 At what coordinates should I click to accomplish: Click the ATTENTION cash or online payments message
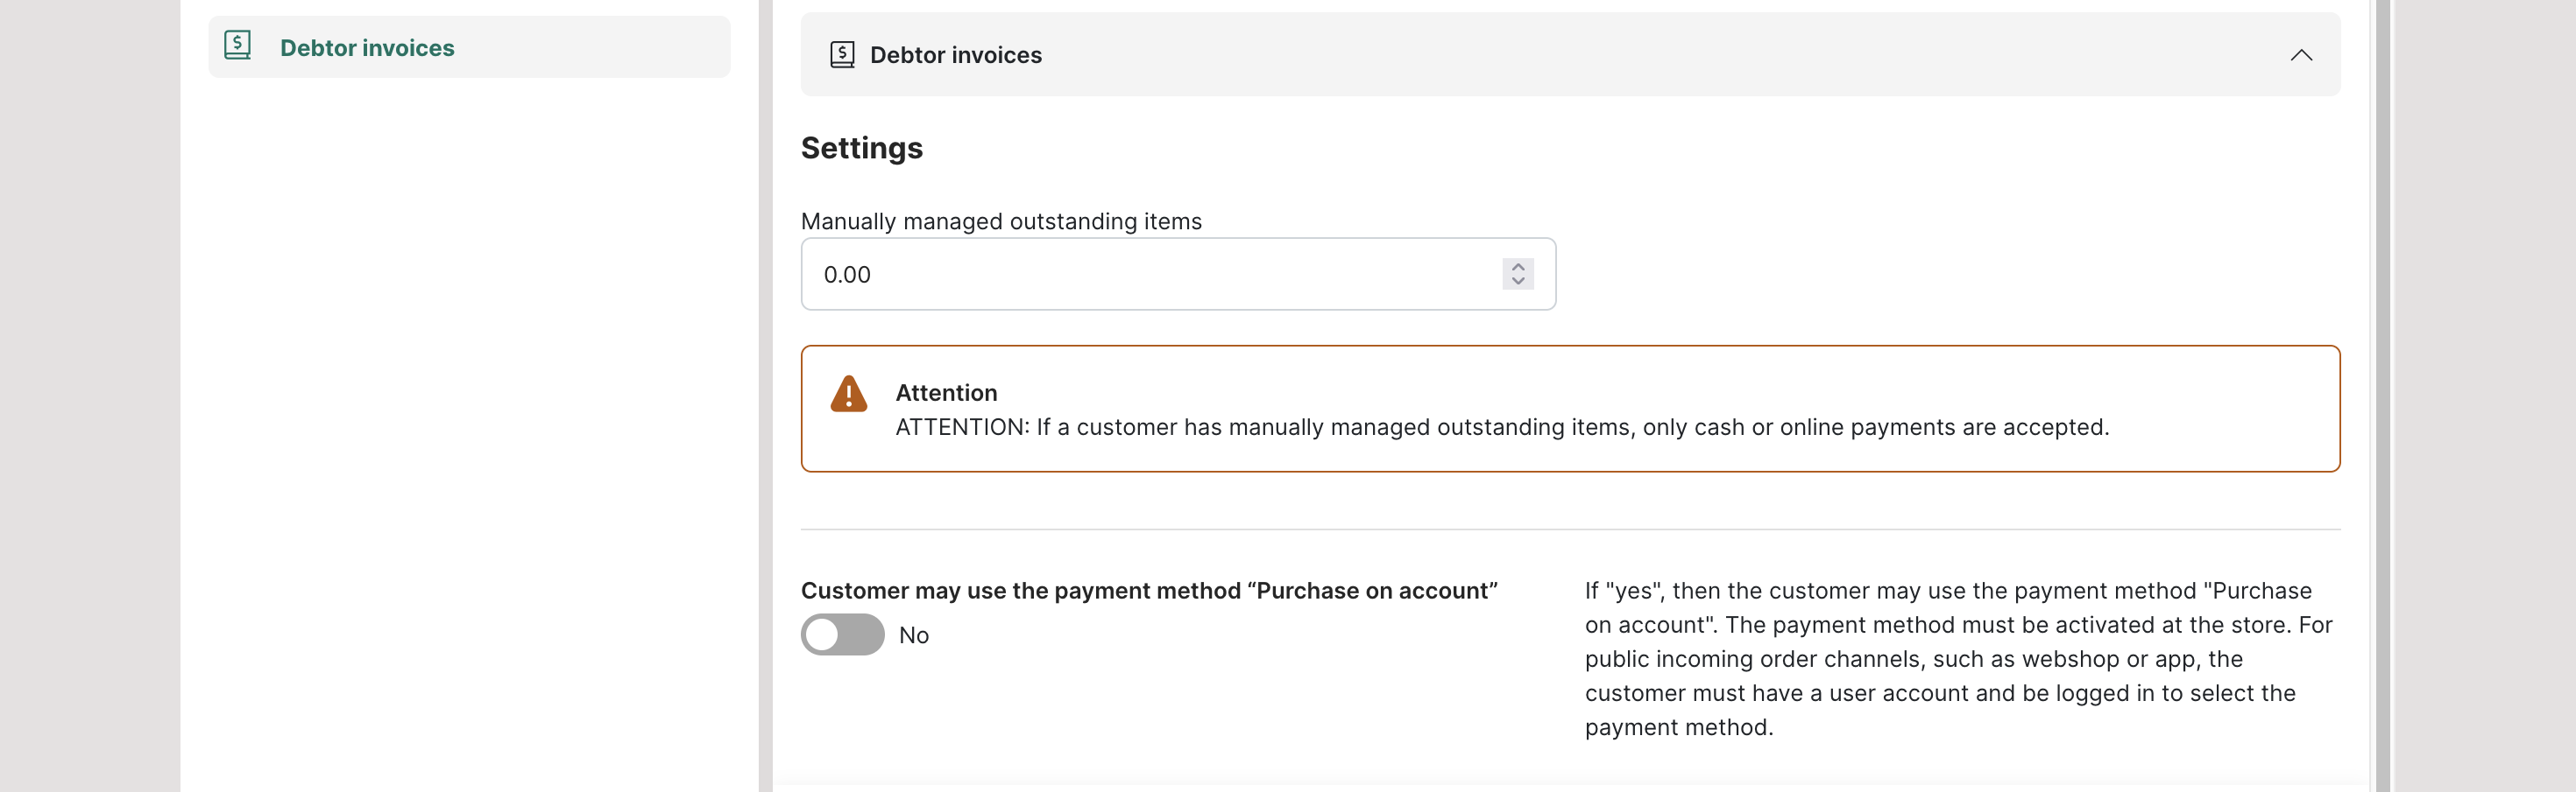pos(1501,427)
